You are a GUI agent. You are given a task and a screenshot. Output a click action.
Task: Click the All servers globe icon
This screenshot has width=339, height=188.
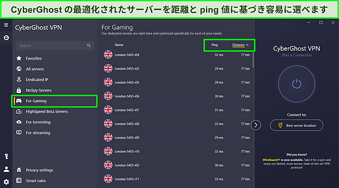click(19, 69)
